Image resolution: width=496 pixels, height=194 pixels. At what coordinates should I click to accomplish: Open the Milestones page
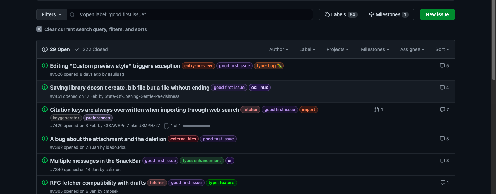click(389, 14)
